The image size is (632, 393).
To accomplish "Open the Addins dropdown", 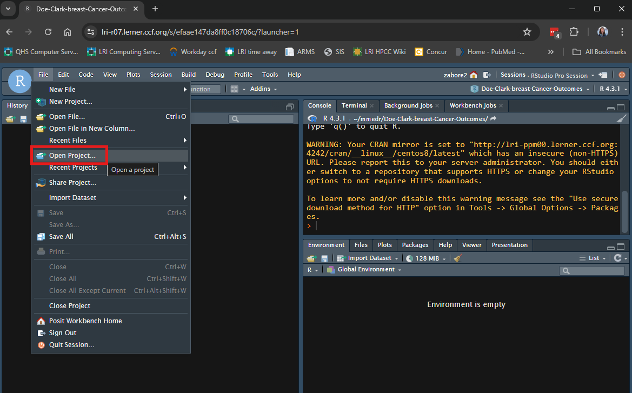I will coord(264,89).
